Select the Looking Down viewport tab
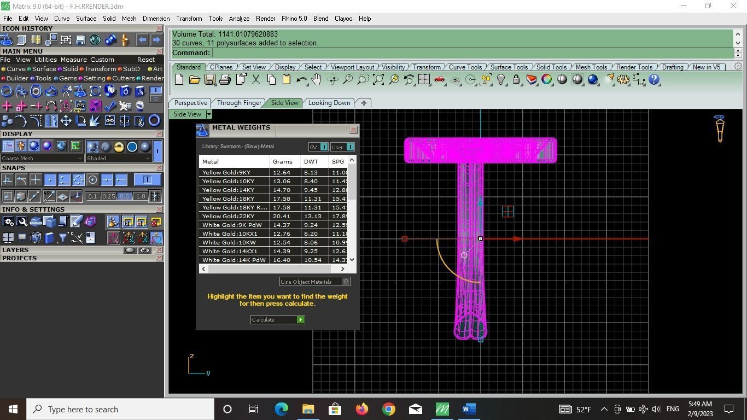The image size is (747, 420). click(329, 103)
